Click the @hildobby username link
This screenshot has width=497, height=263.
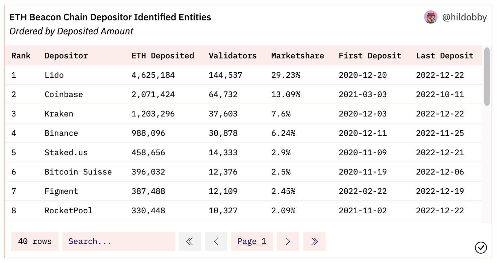pyautogui.click(x=465, y=17)
